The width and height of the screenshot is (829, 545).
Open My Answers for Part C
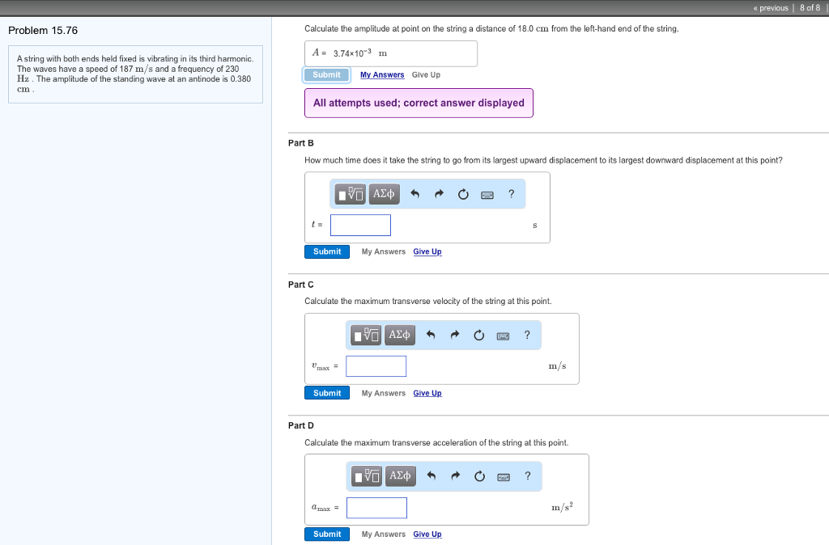click(x=383, y=393)
